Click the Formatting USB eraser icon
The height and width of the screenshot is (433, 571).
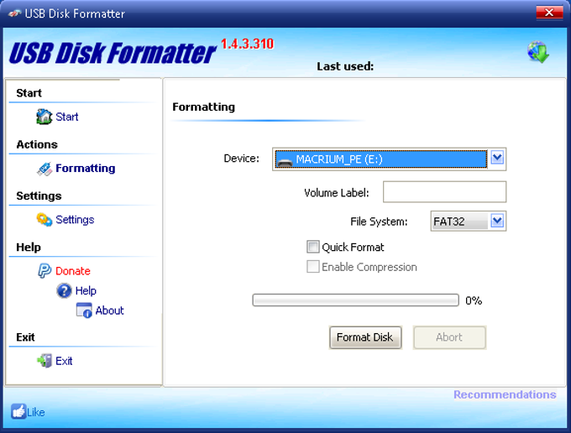click(x=45, y=169)
